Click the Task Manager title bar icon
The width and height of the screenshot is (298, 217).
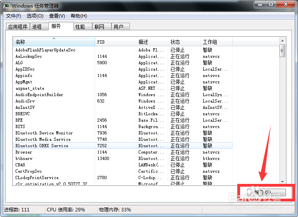click(7, 6)
